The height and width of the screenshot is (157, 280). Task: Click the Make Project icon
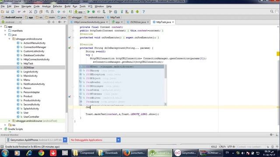click(x=70, y=12)
